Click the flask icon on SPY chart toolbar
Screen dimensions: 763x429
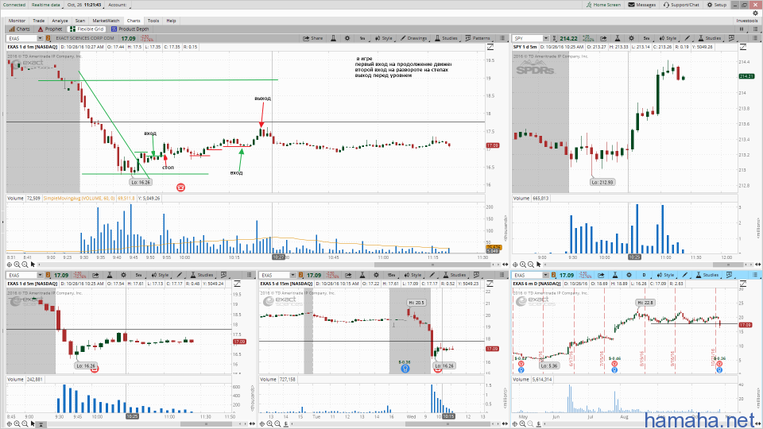617,38
